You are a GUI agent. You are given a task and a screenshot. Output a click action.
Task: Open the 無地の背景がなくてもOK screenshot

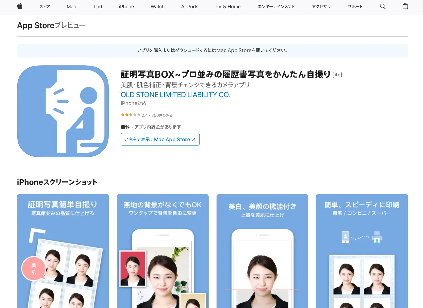[163, 251]
